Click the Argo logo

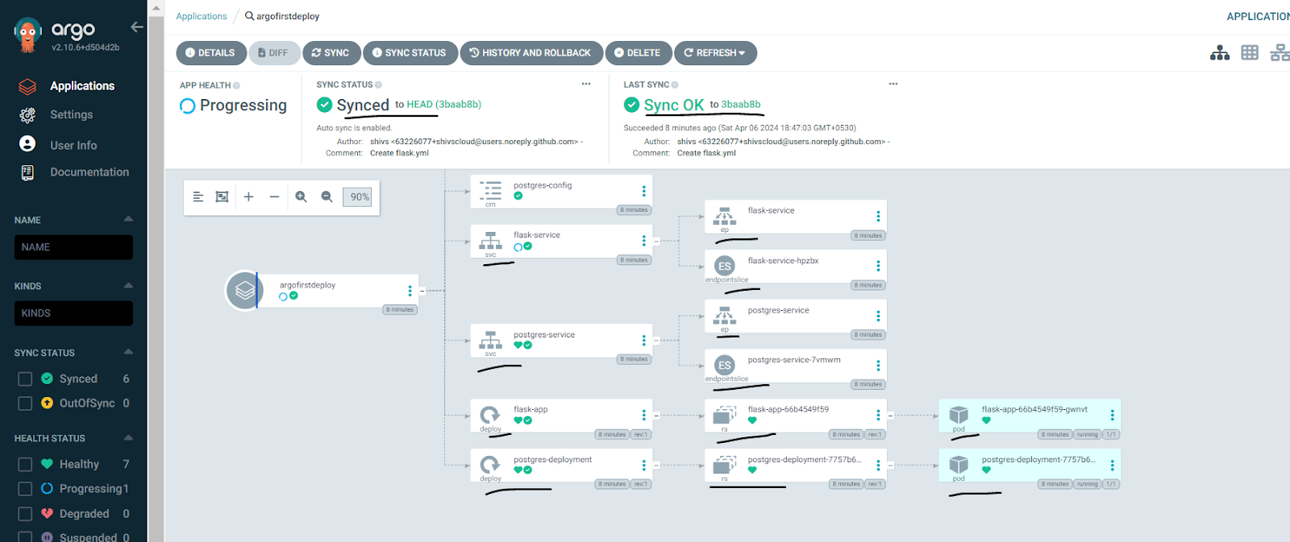[x=28, y=35]
